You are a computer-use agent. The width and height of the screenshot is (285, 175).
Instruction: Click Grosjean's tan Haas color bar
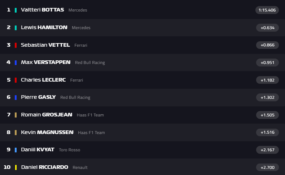(16, 115)
